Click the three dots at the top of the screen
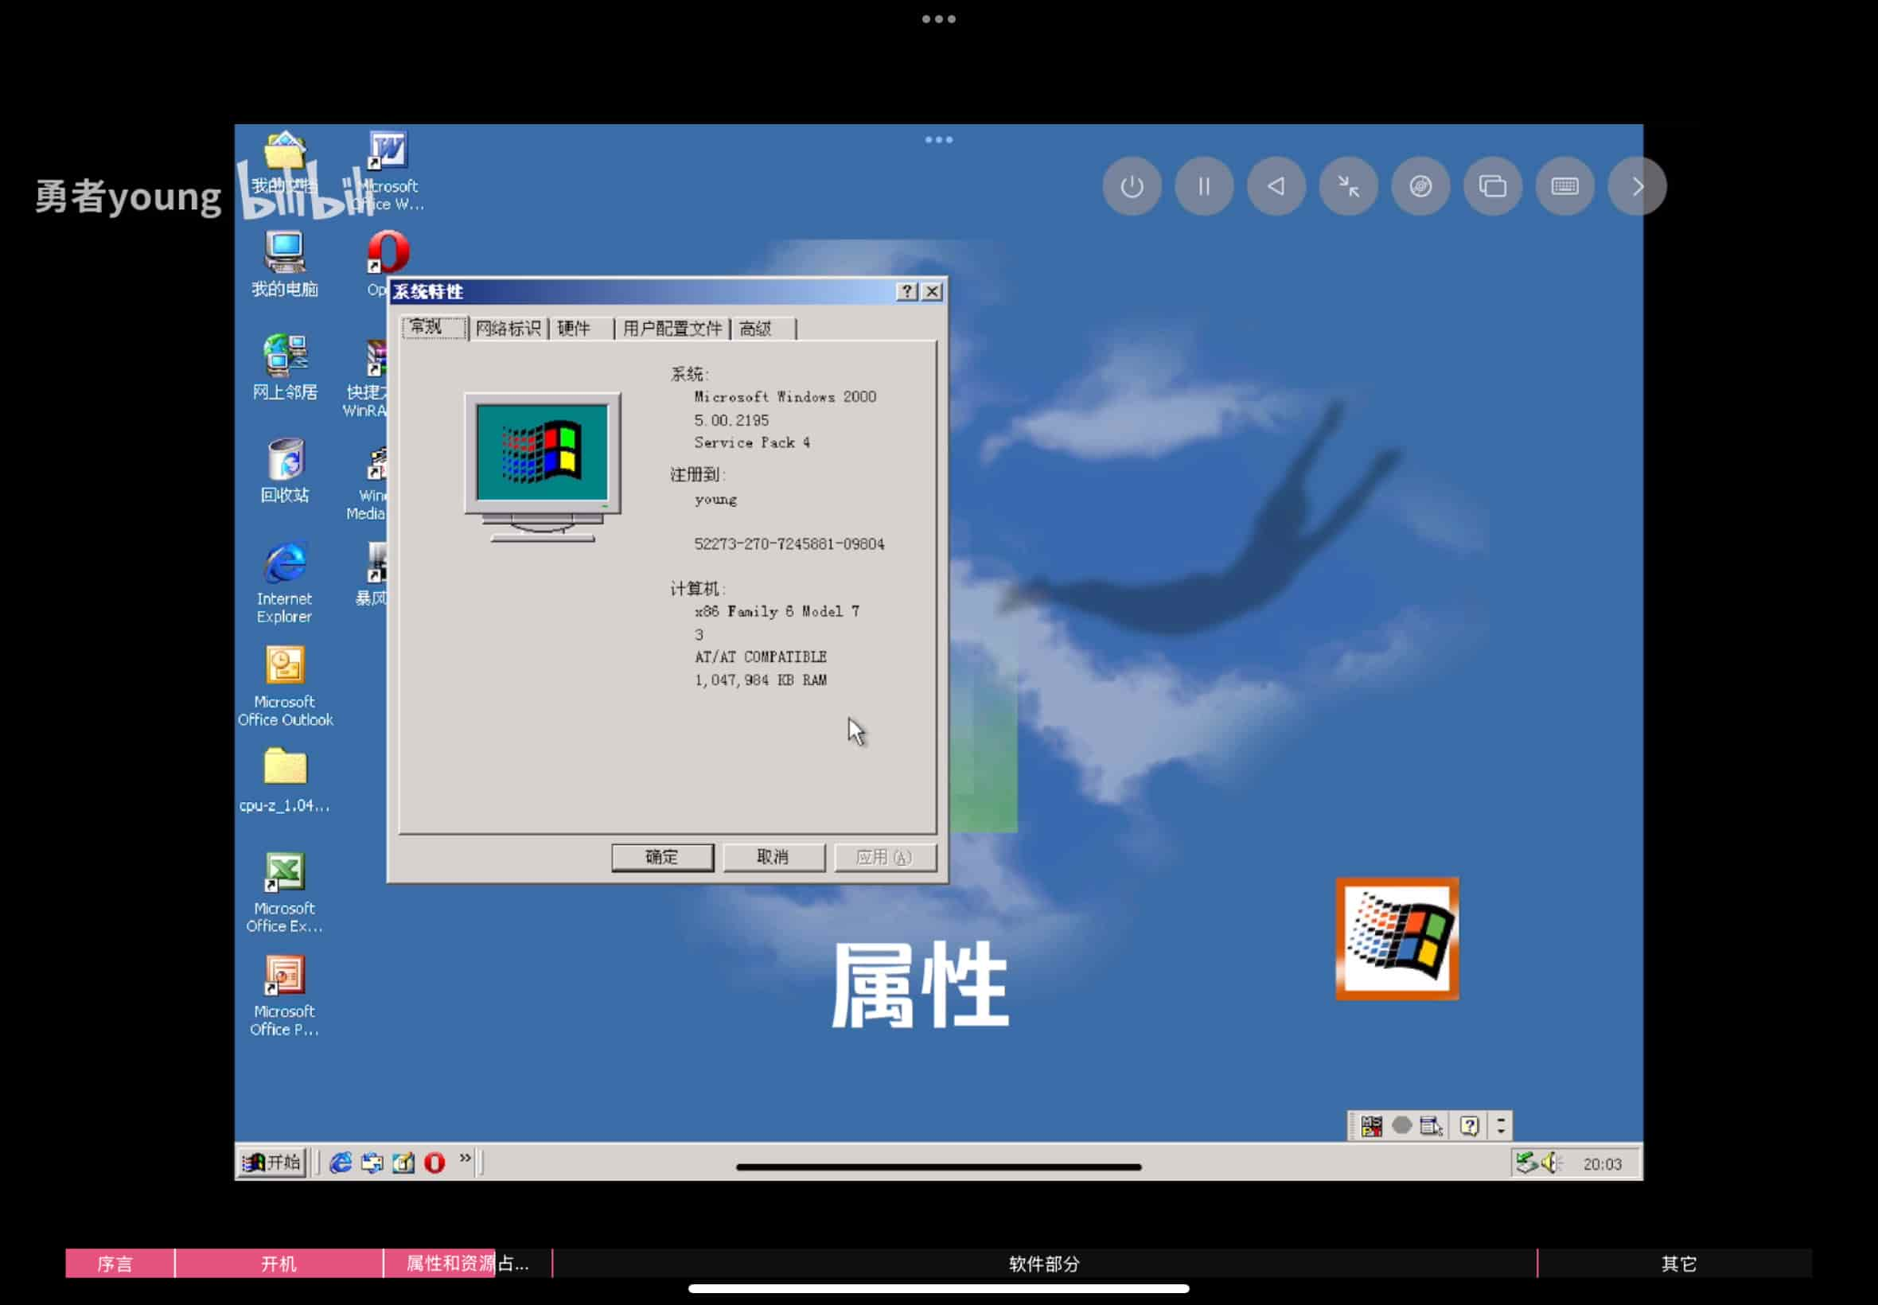The image size is (1878, 1305). coord(938,19)
